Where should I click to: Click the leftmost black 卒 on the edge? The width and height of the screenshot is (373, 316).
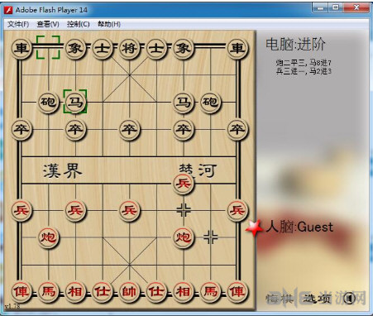coord(22,129)
